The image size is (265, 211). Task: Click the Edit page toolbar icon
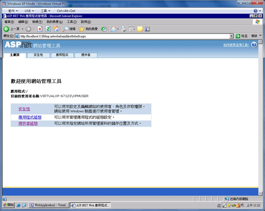pos(132,29)
